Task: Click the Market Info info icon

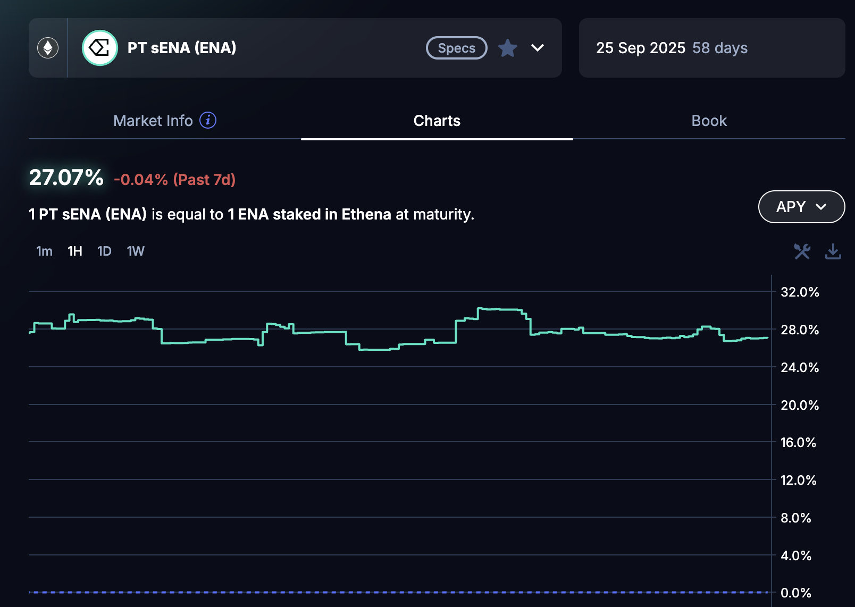Action: coord(208,120)
